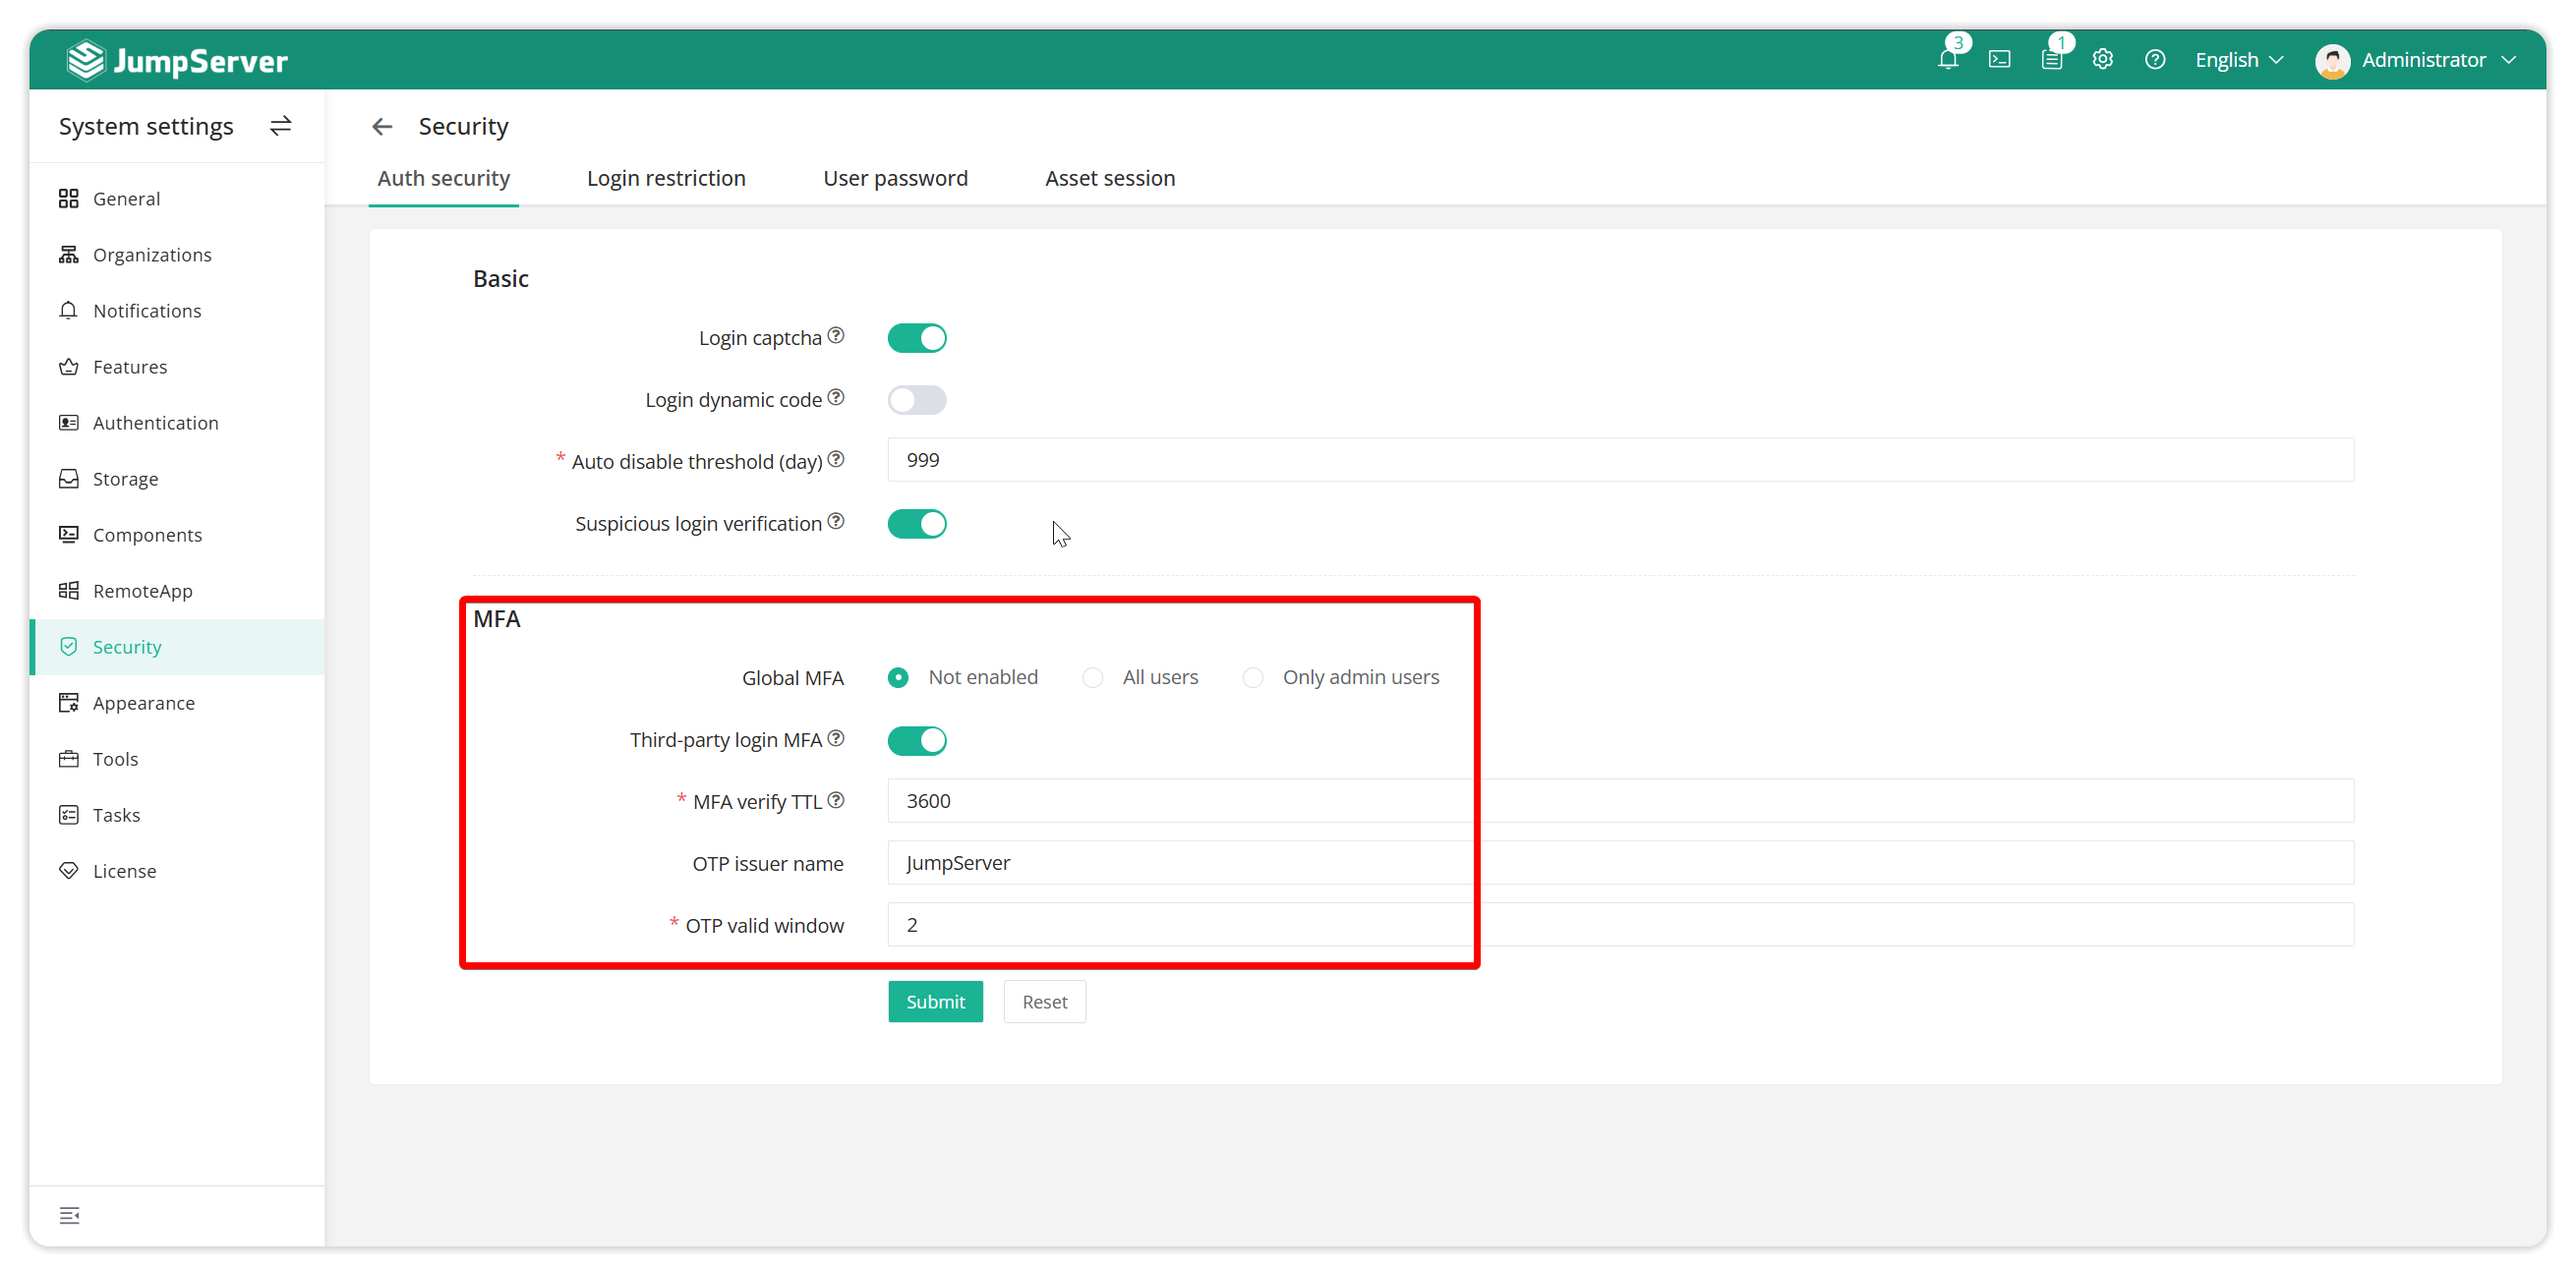
Task: Switch to the User password tab
Action: 895,178
